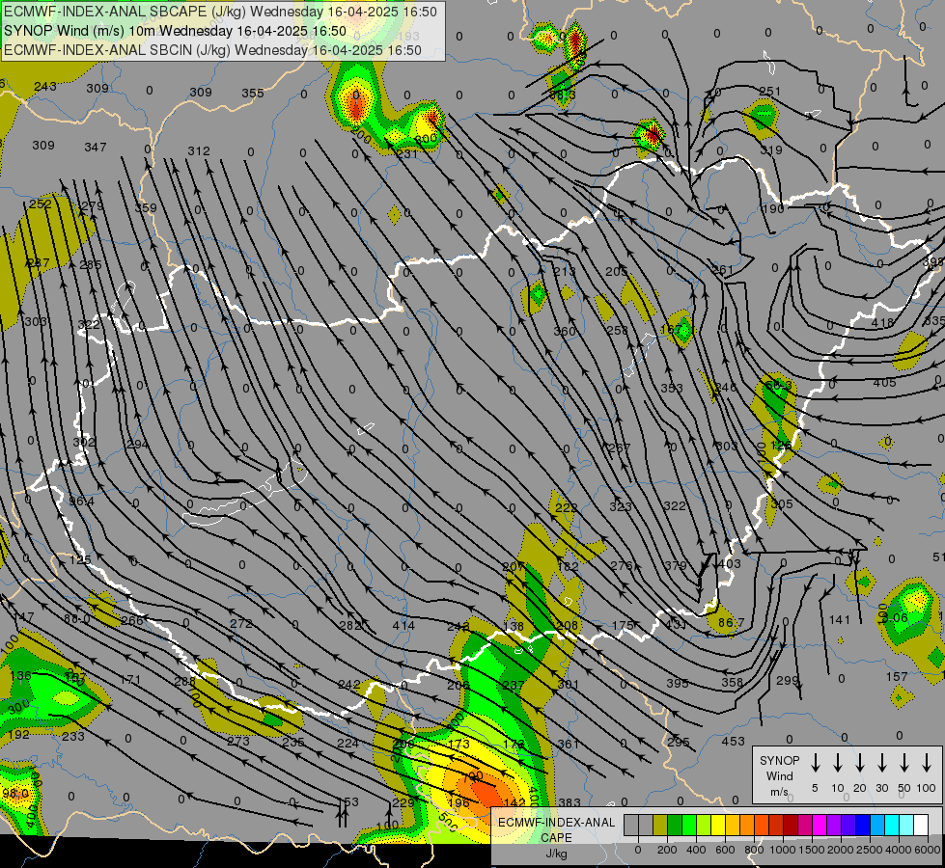Click the 600 tick label in CAPE legend
This screenshot has width=945, height=868.
click(725, 850)
